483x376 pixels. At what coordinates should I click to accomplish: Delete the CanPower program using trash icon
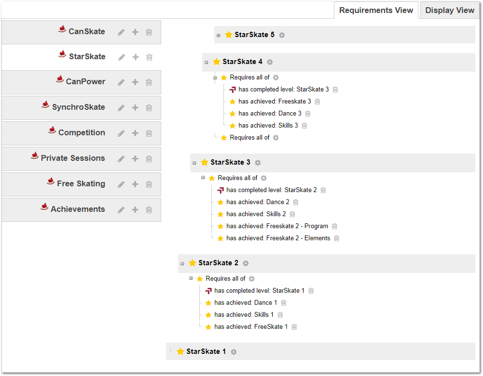[x=149, y=82]
